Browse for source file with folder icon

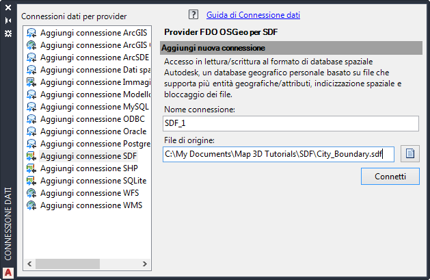point(410,154)
